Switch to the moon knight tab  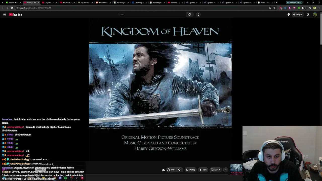tap(157, 3)
